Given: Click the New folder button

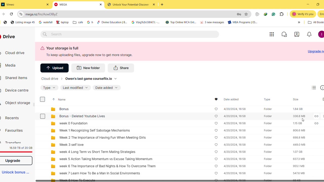Looking at the screenshot, I should coord(88,68).
